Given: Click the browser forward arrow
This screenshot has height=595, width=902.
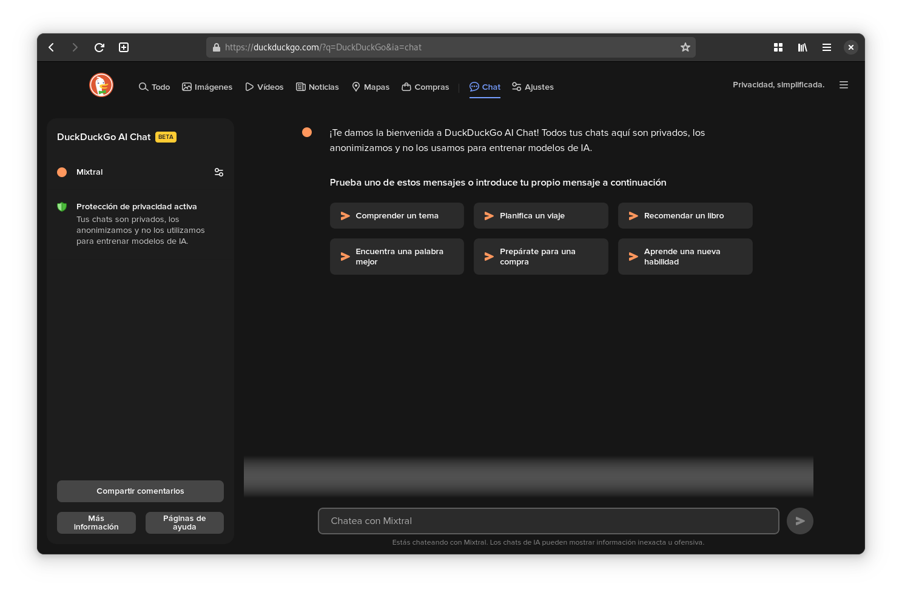Looking at the screenshot, I should pos(75,47).
